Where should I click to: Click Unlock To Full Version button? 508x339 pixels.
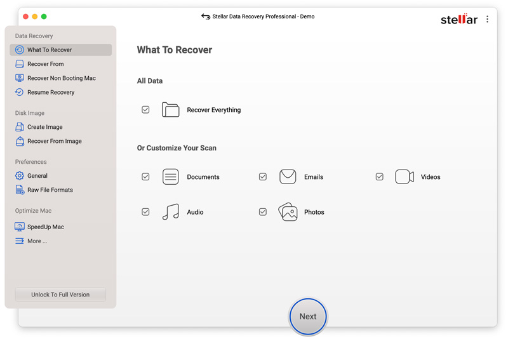tap(60, 295)
